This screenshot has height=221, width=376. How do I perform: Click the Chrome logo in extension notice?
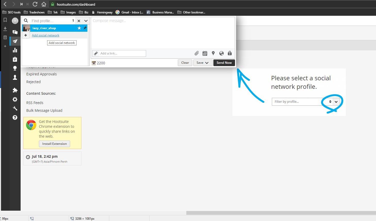[31, 125]
